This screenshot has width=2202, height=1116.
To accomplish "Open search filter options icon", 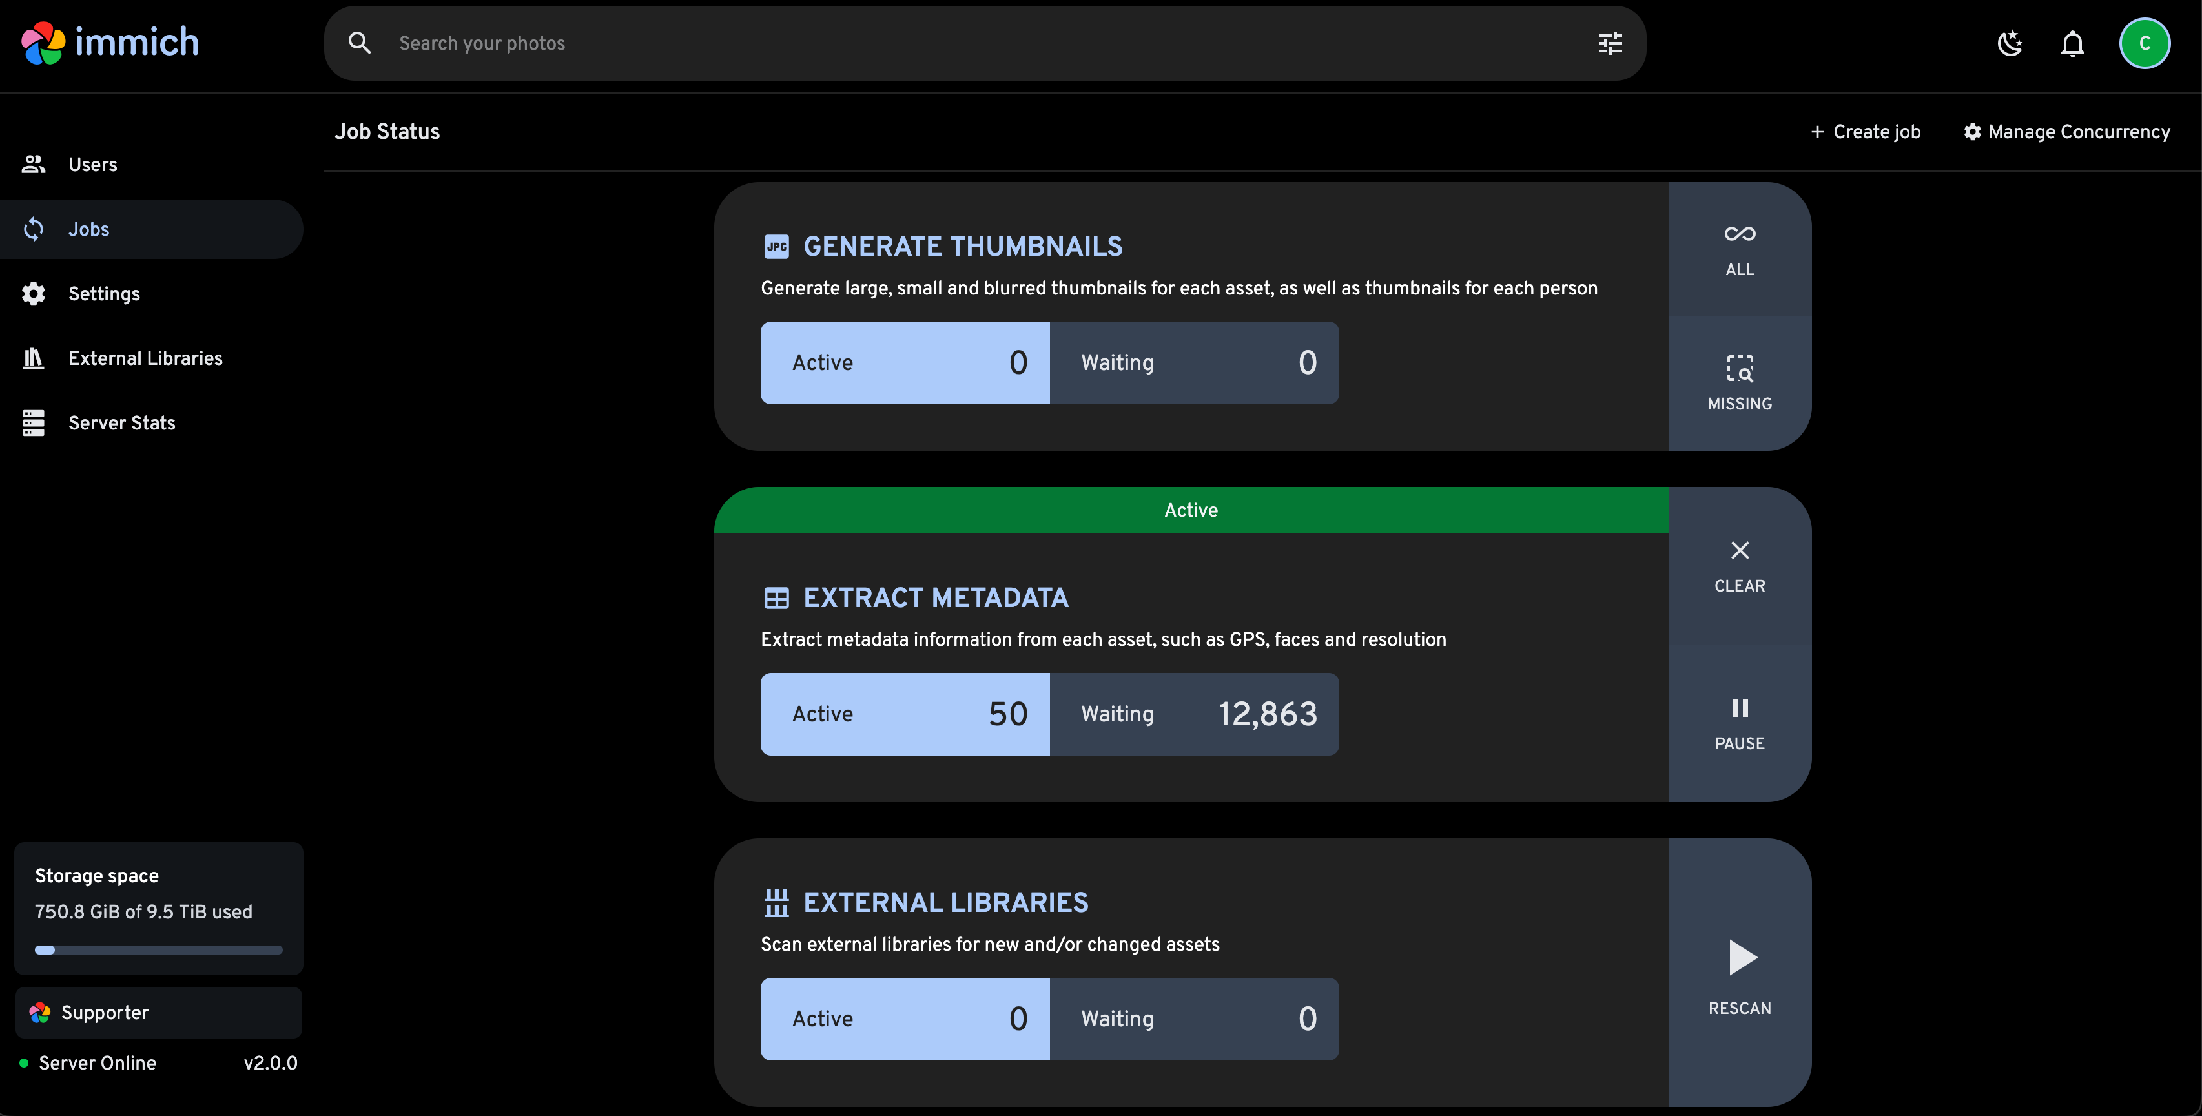I will tap(1610, 44).
